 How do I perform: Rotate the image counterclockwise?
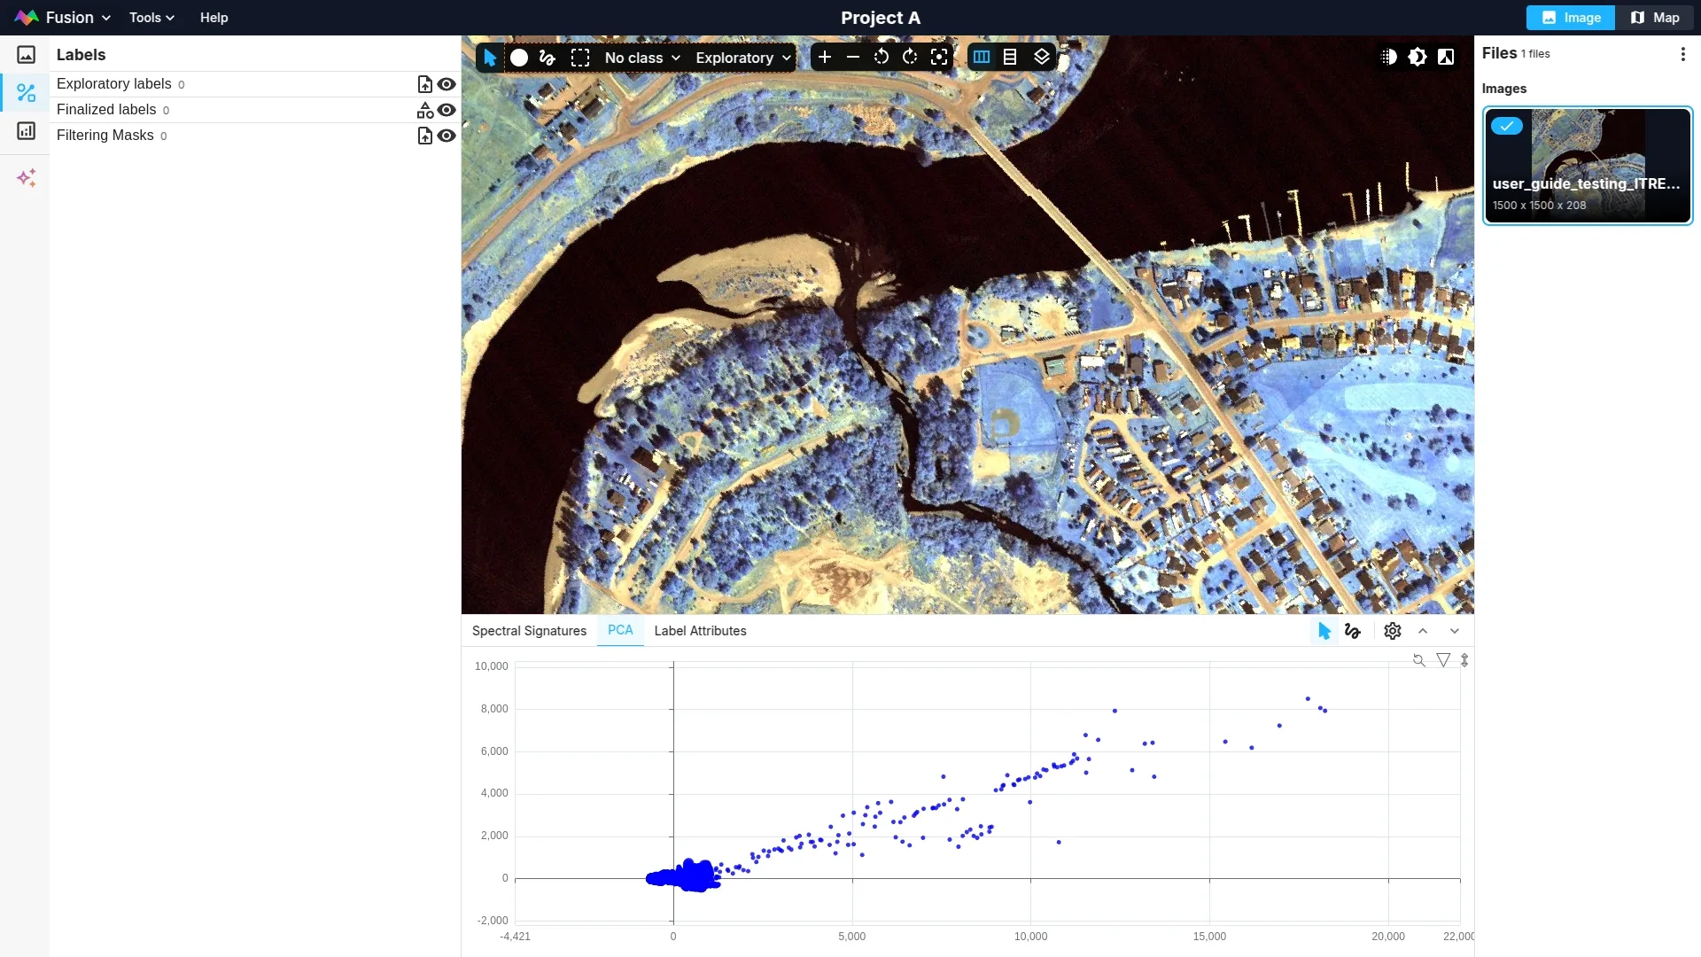882,58
